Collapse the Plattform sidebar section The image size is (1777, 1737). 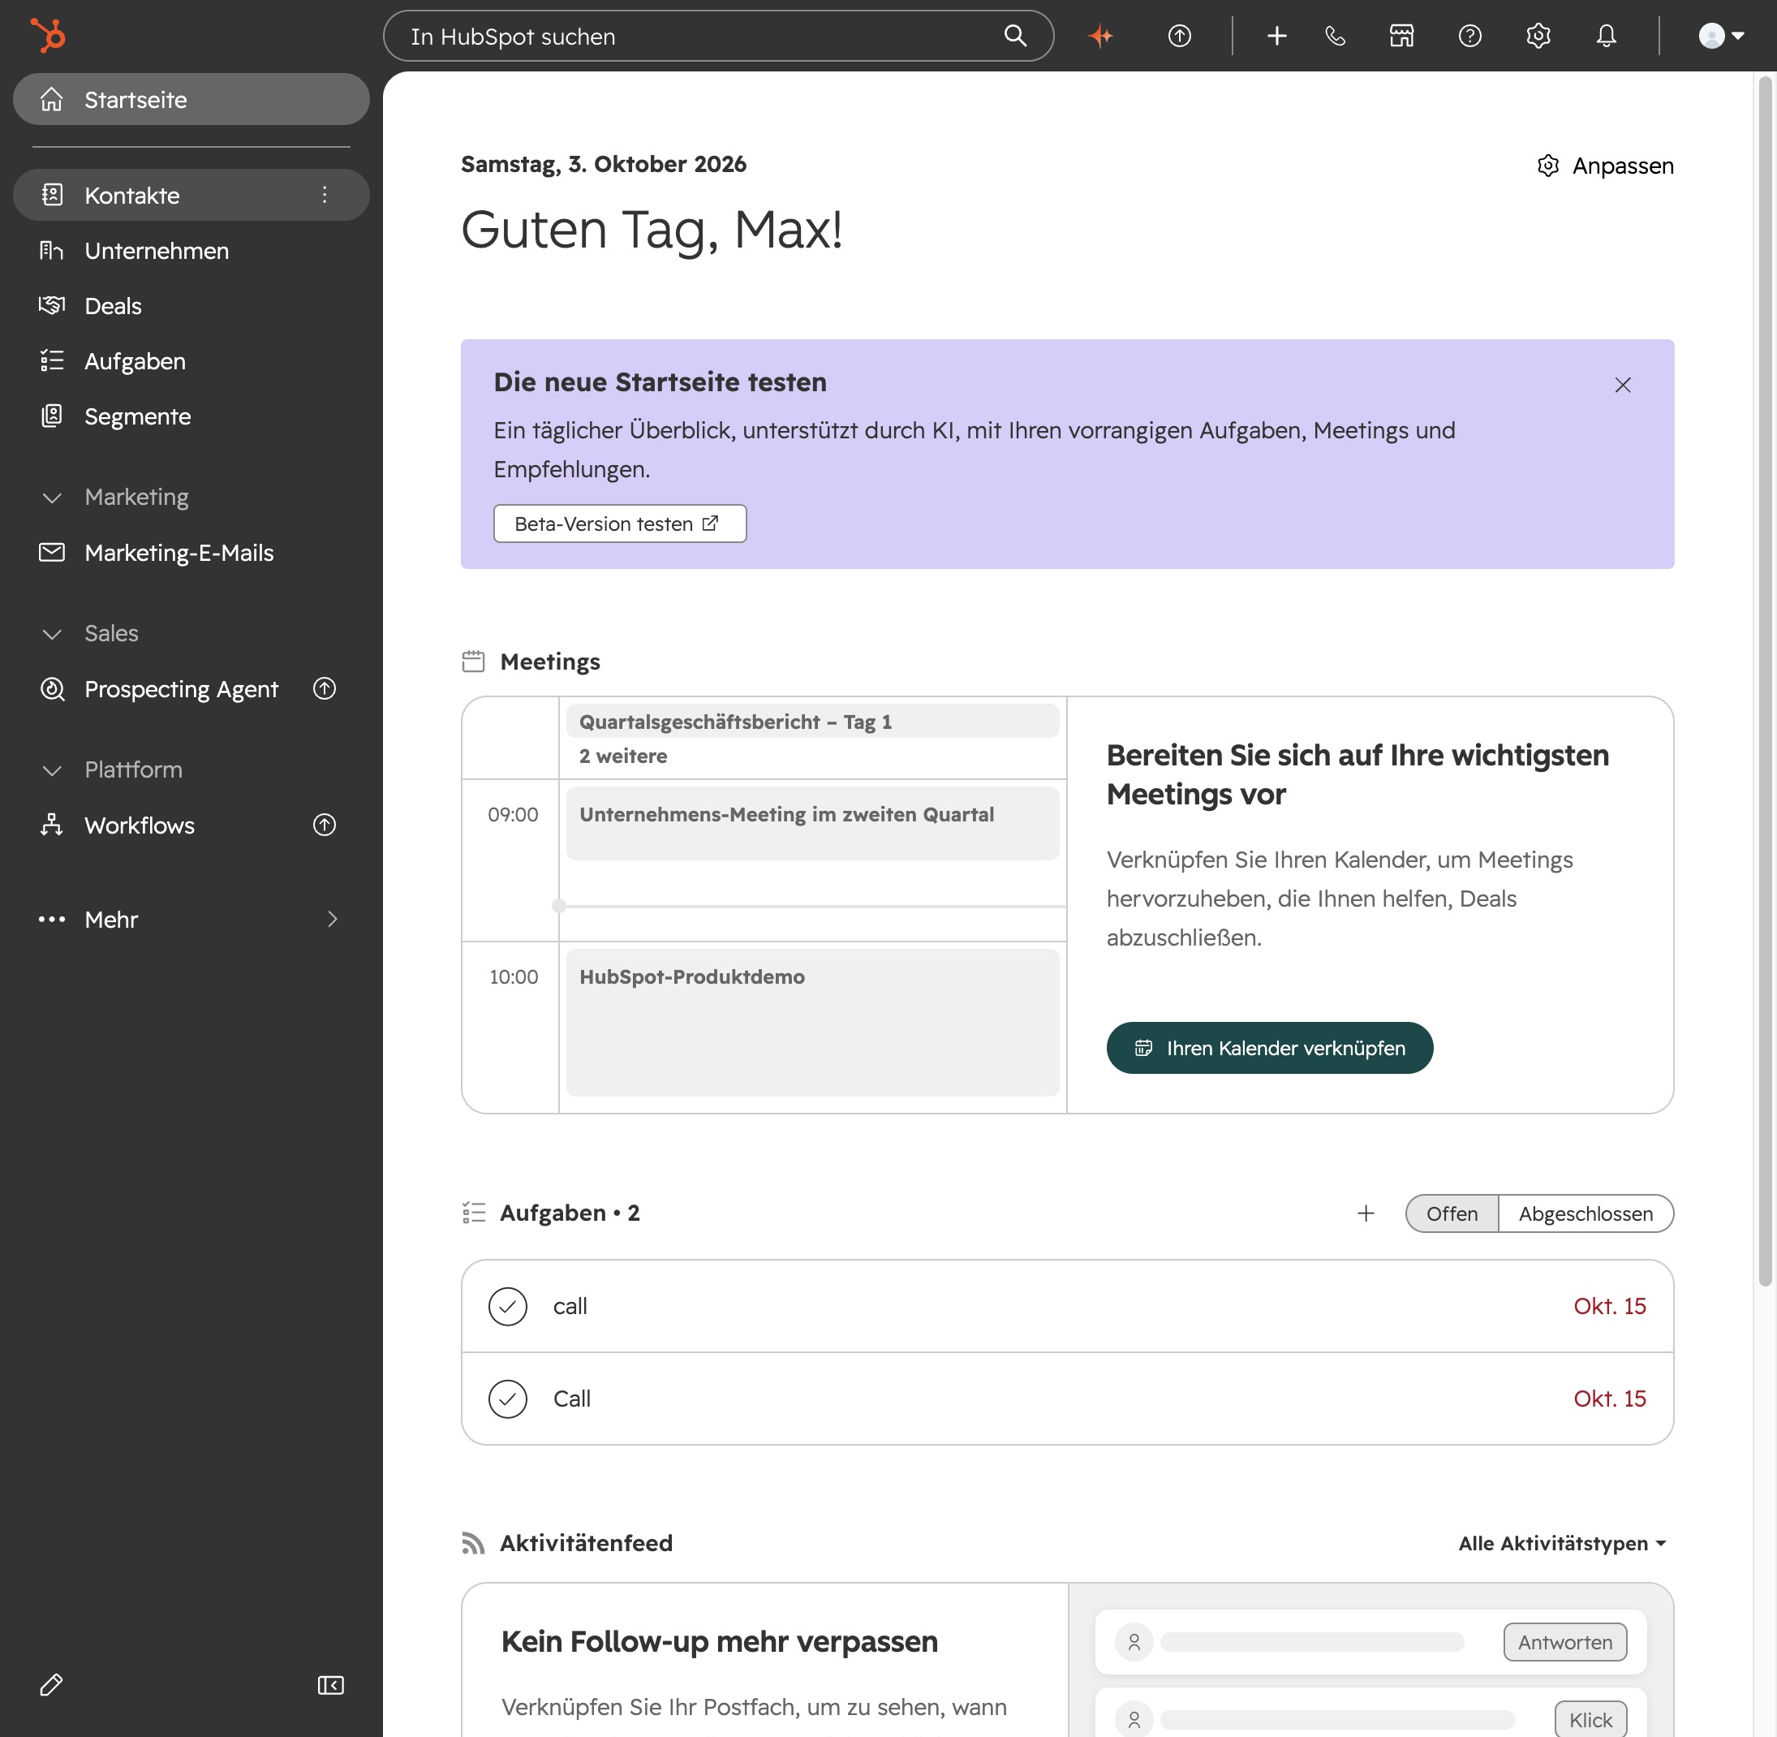52,770
